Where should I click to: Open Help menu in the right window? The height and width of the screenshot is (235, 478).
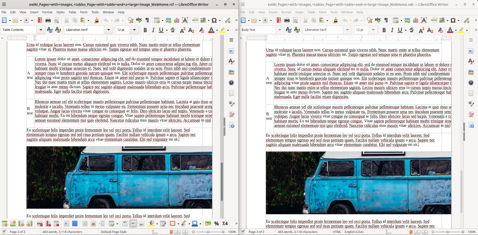(360, 12)
